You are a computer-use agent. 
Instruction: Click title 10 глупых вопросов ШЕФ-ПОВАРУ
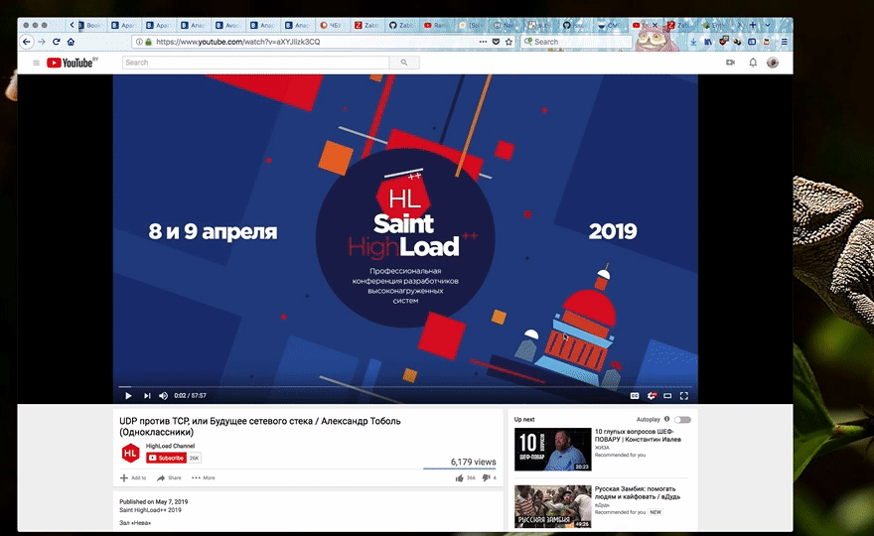638,435
